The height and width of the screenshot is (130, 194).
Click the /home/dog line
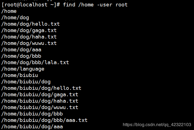(15, 18)
